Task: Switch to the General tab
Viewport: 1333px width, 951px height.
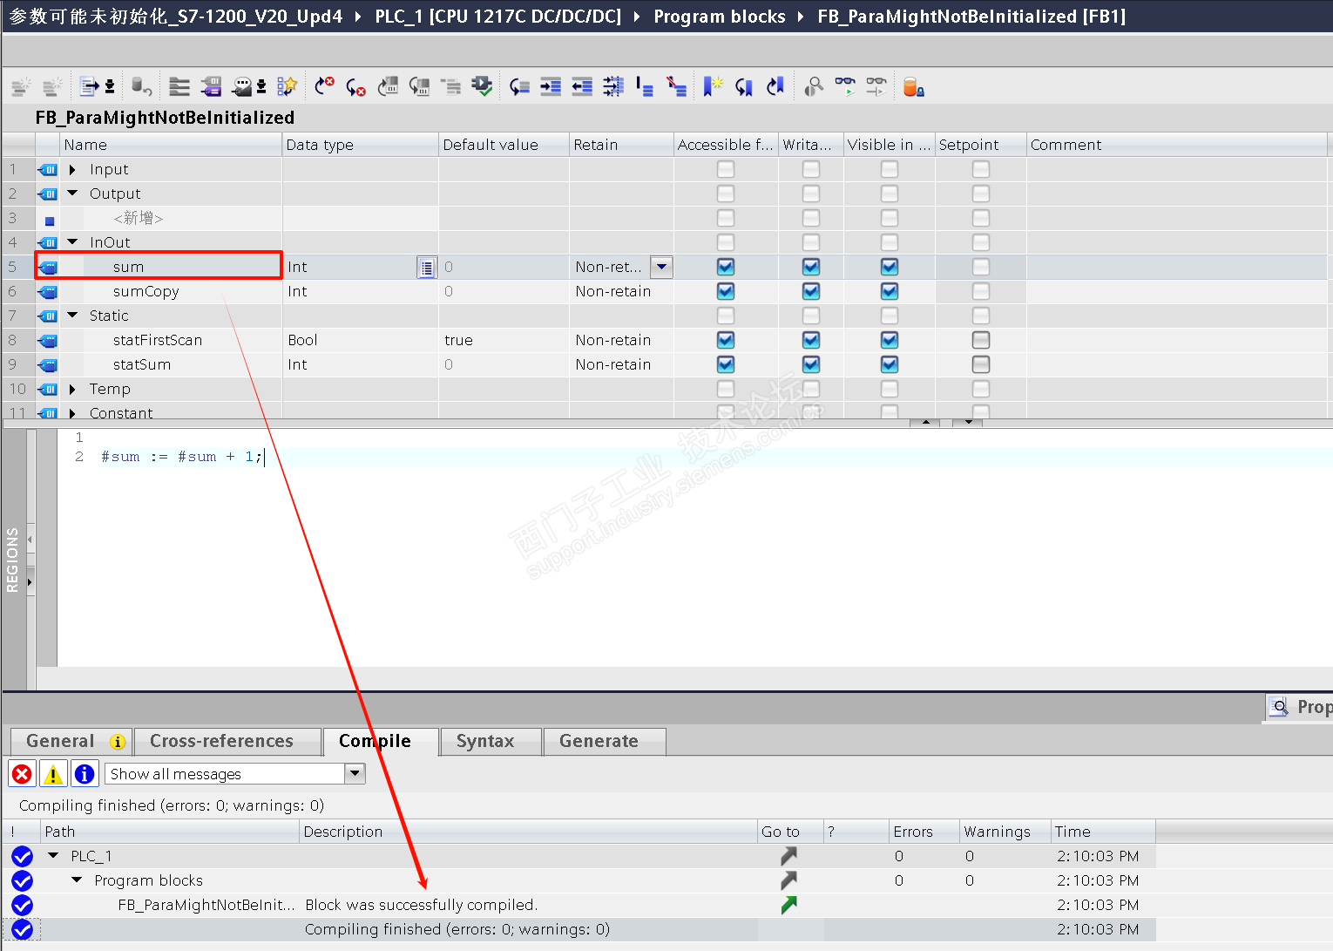Action: [71, 742]
